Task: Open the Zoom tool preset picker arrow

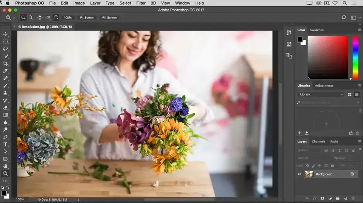Action: pos(14,18)
